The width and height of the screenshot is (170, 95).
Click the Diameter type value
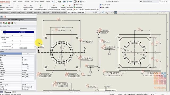25,64
